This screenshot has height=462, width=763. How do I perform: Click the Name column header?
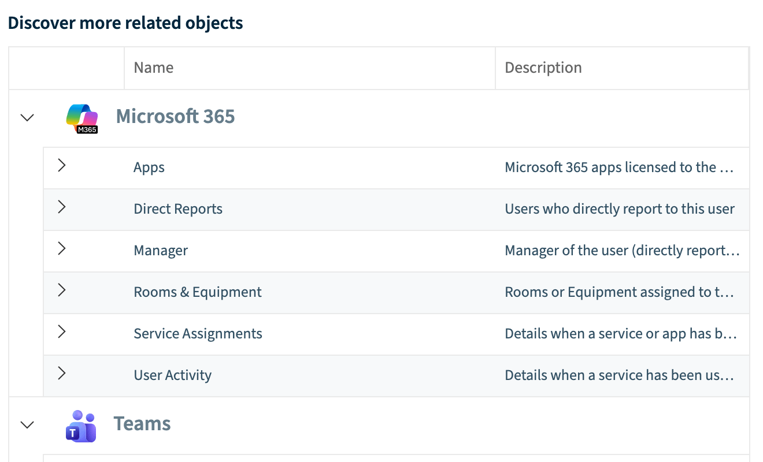click(x=310, y=68)
